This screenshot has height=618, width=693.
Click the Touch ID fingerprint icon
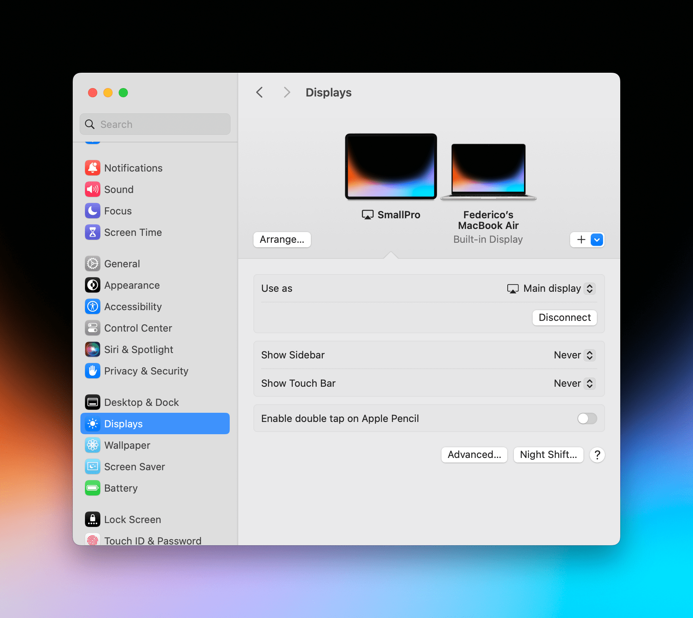pyautogui.click(x=93, y=539)
